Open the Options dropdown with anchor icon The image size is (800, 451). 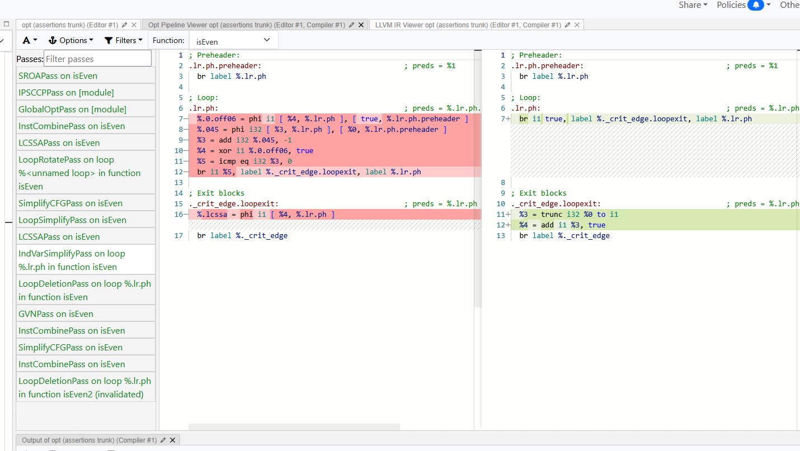71,40
